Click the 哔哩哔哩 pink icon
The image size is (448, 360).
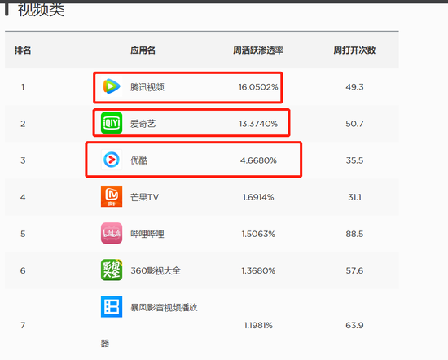pos(112,233)
